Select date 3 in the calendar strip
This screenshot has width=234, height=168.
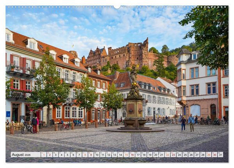tap(55, 155)
